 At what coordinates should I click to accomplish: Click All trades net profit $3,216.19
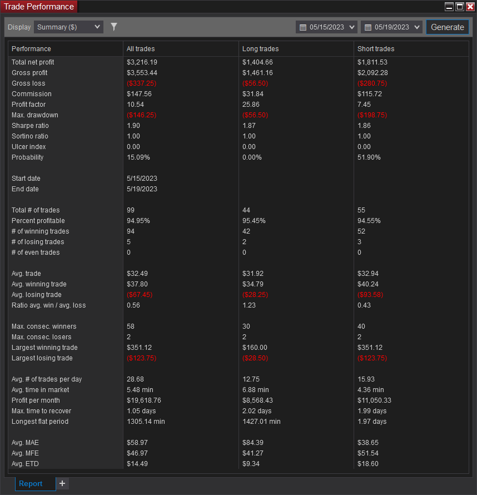(x=142, y=62)
